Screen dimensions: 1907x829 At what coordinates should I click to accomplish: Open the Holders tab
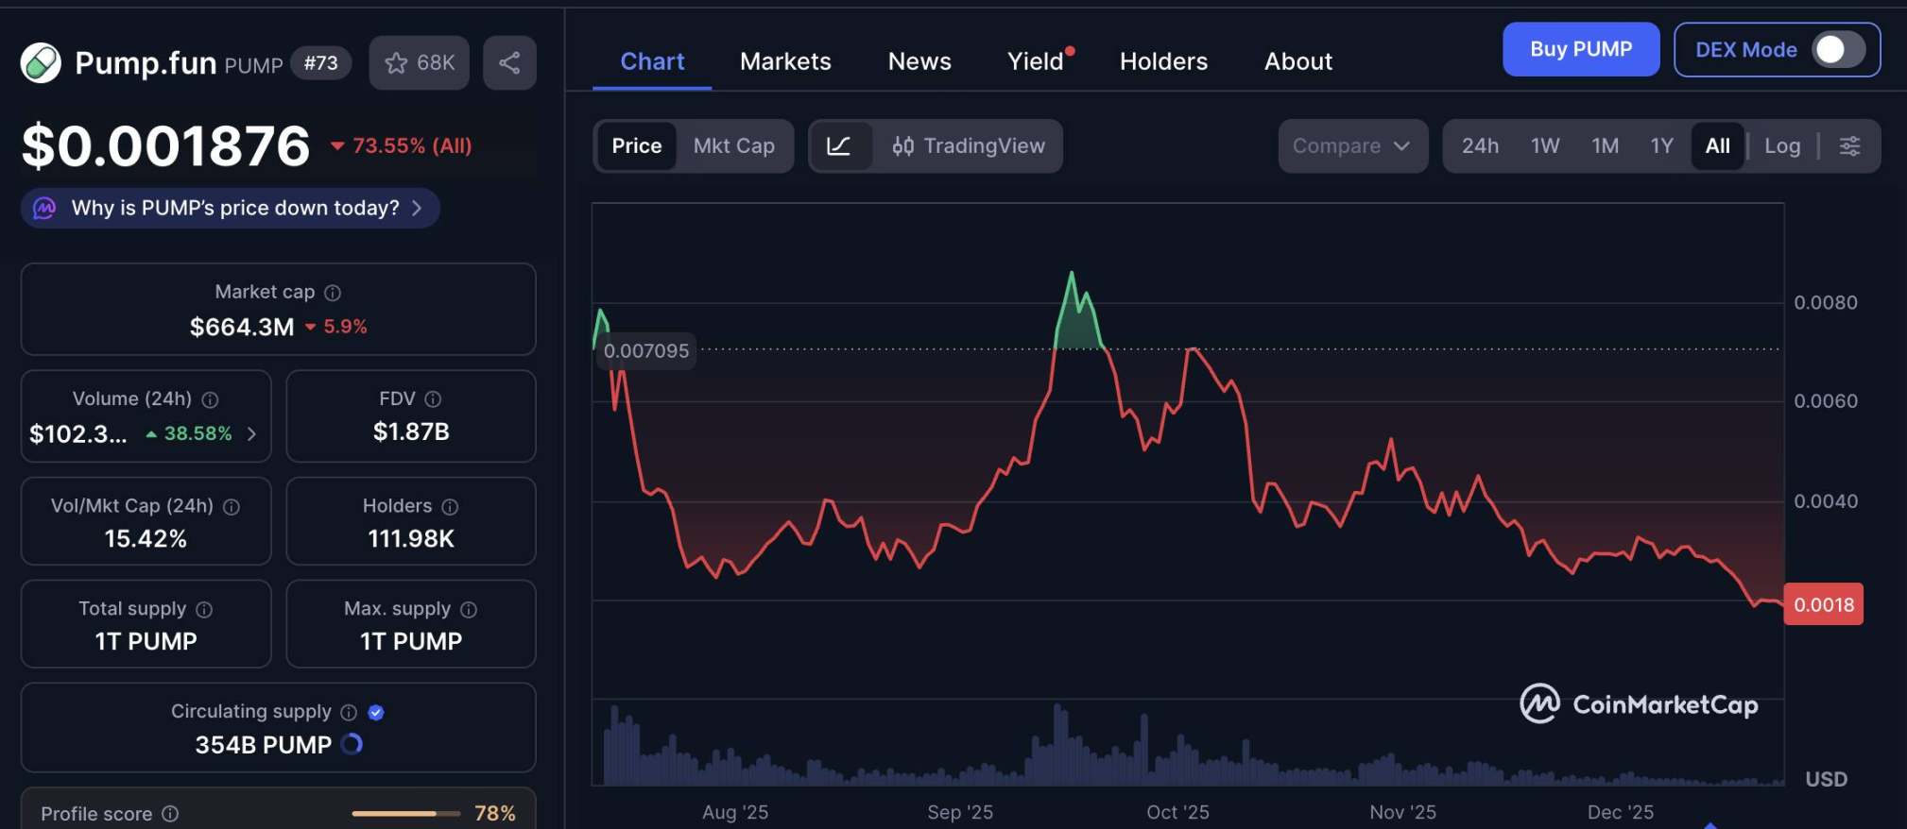[1162, 61]
